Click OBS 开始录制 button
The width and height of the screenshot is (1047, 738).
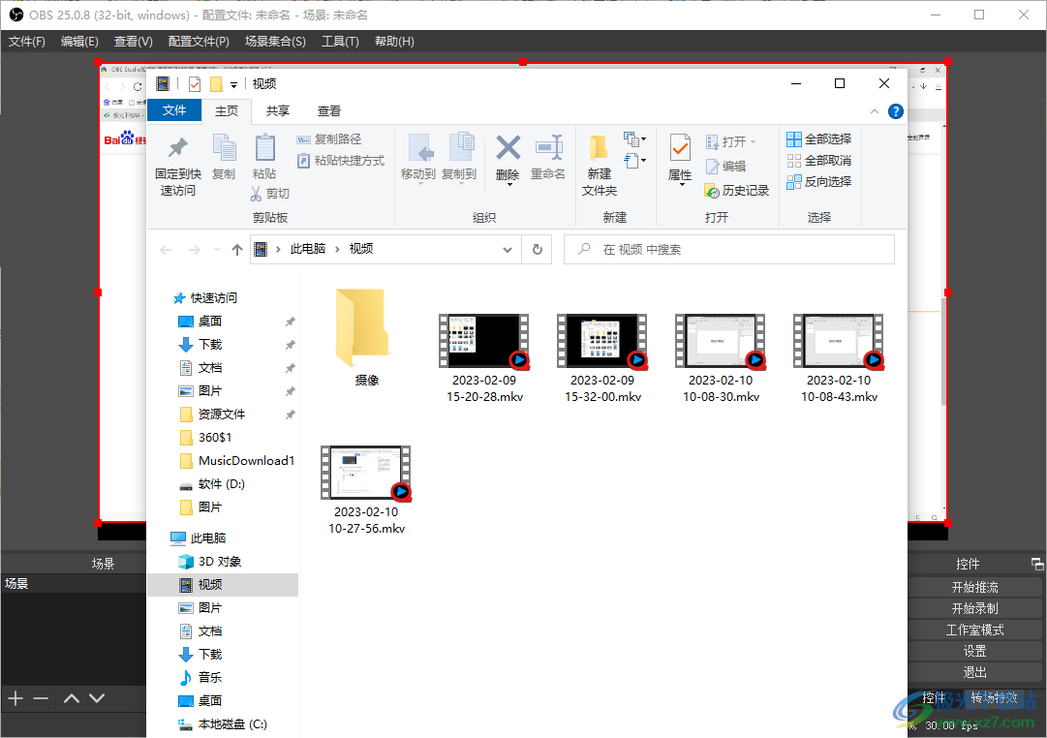975,609
